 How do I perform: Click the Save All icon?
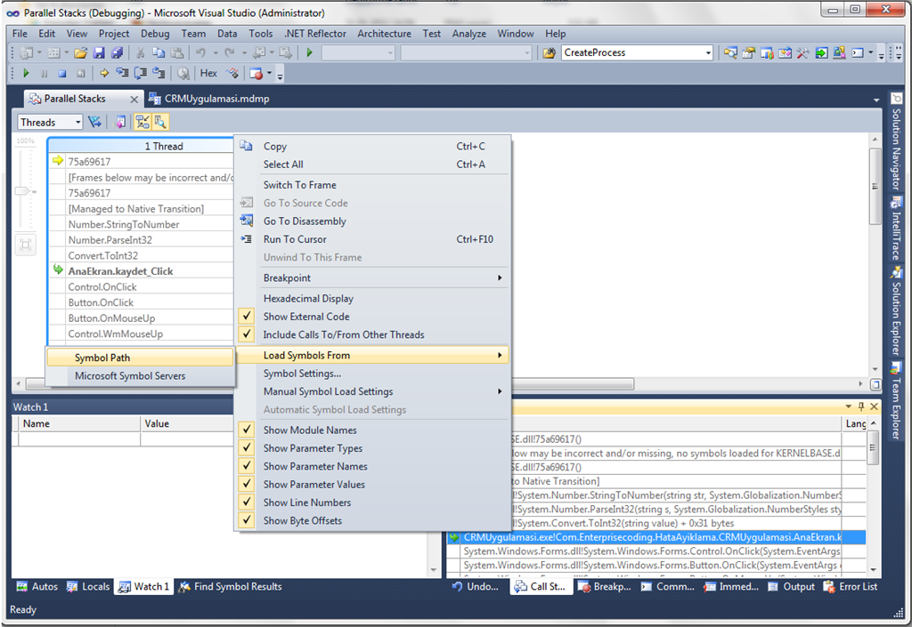pyautogui.click(x=117, y=52)
